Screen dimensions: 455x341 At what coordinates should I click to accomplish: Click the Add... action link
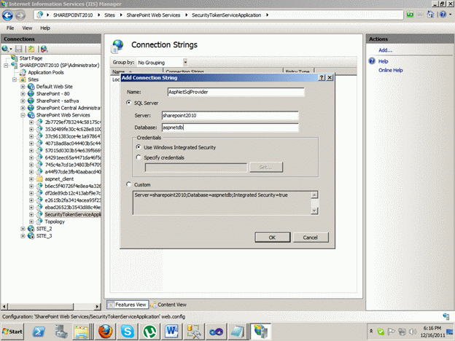[385, 50]
